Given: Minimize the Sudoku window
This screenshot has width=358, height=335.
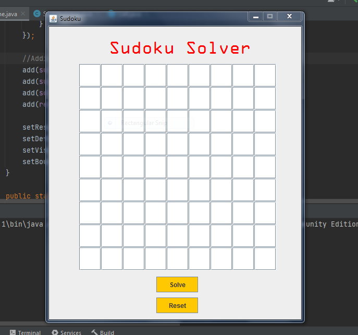Looking at the screenshot, I should [x=256, y=17].
